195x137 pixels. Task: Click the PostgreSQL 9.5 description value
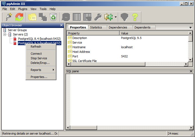pyautogui.click(x=131, y=38)
